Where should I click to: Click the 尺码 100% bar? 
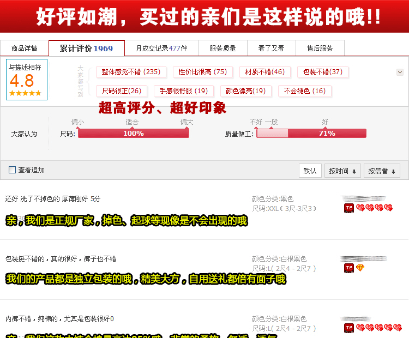click(x=134, y=133)
